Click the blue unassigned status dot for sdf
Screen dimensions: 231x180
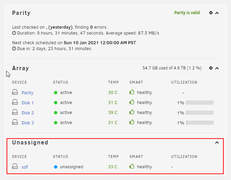[55, 167]
